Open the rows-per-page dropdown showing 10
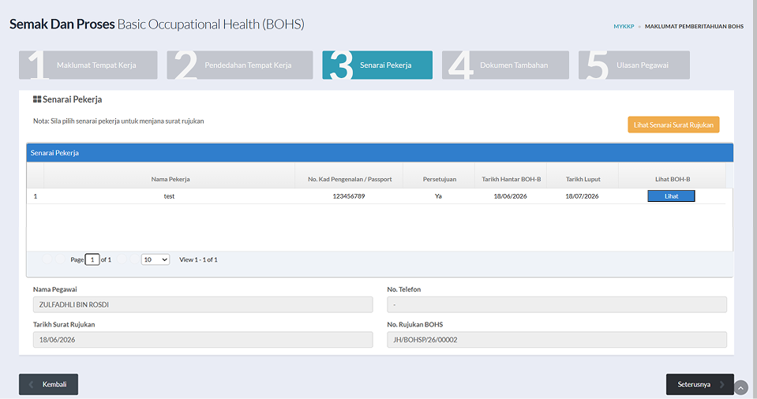 tap(155, 259)
